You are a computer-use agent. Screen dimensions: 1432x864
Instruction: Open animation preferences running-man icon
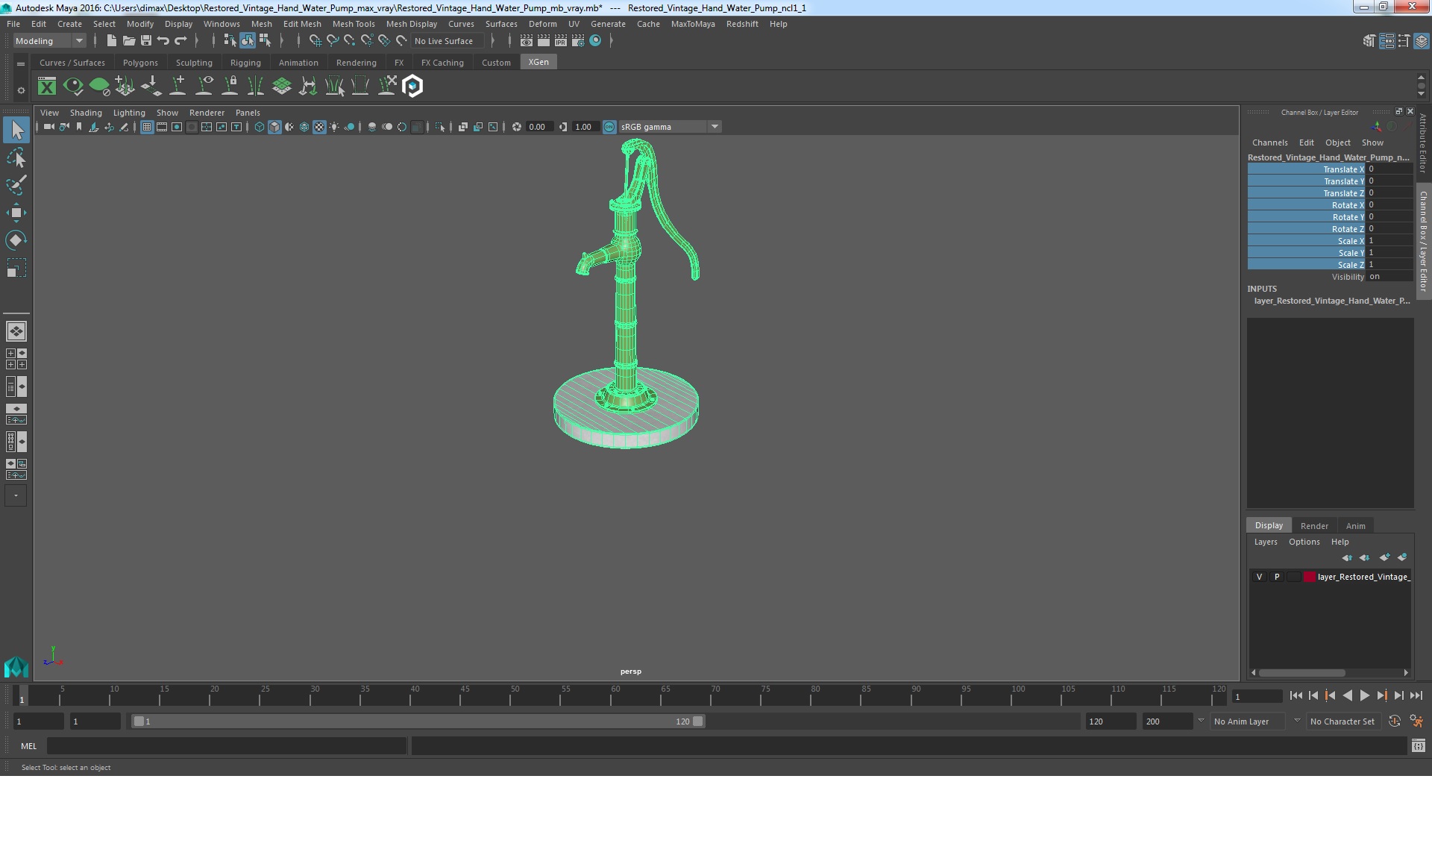pyautogui.click(x=1416, y=721)
